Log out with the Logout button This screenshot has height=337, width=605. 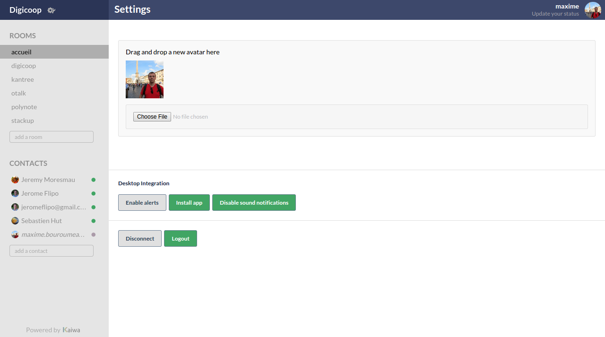click(181, 238)
